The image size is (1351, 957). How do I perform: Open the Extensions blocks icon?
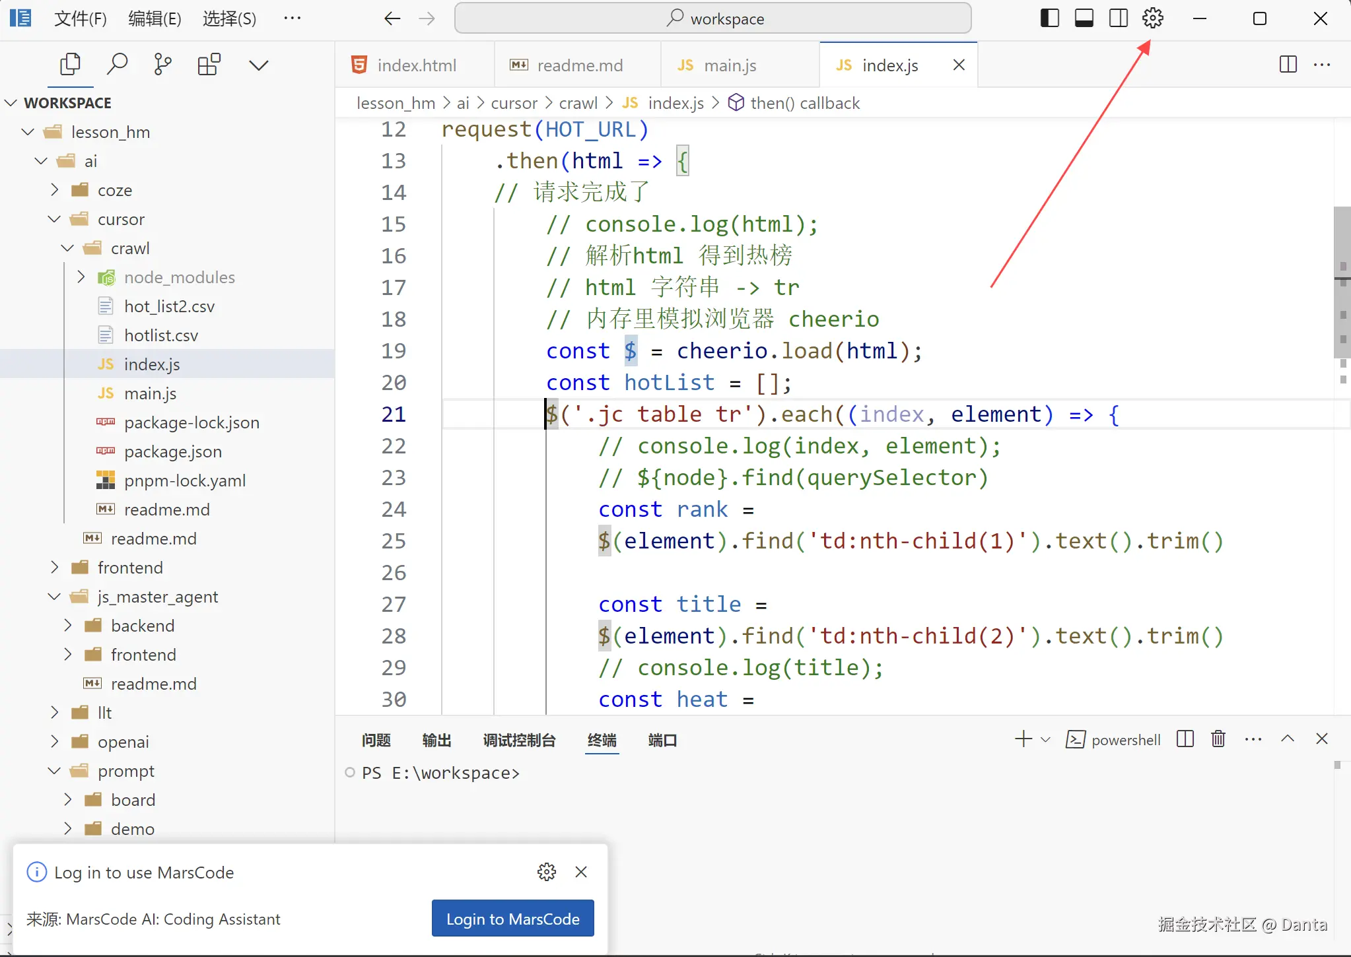(x=209, y=65)
